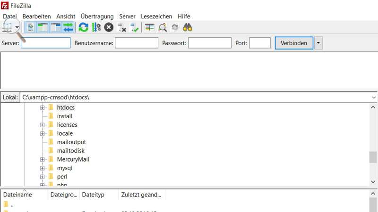This screenshot has height=212, width=378.
Task: Open the Server menu
Action: (x=127, y=16)
